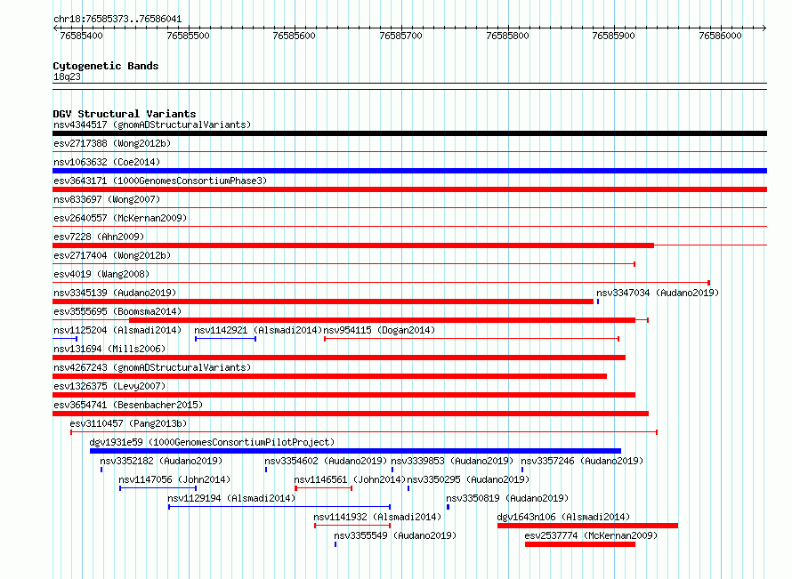Viewport: 792px width, 579px height.
Task: Open the nsv3352182 (Audano2019) label
Action: tap(161, 461)
